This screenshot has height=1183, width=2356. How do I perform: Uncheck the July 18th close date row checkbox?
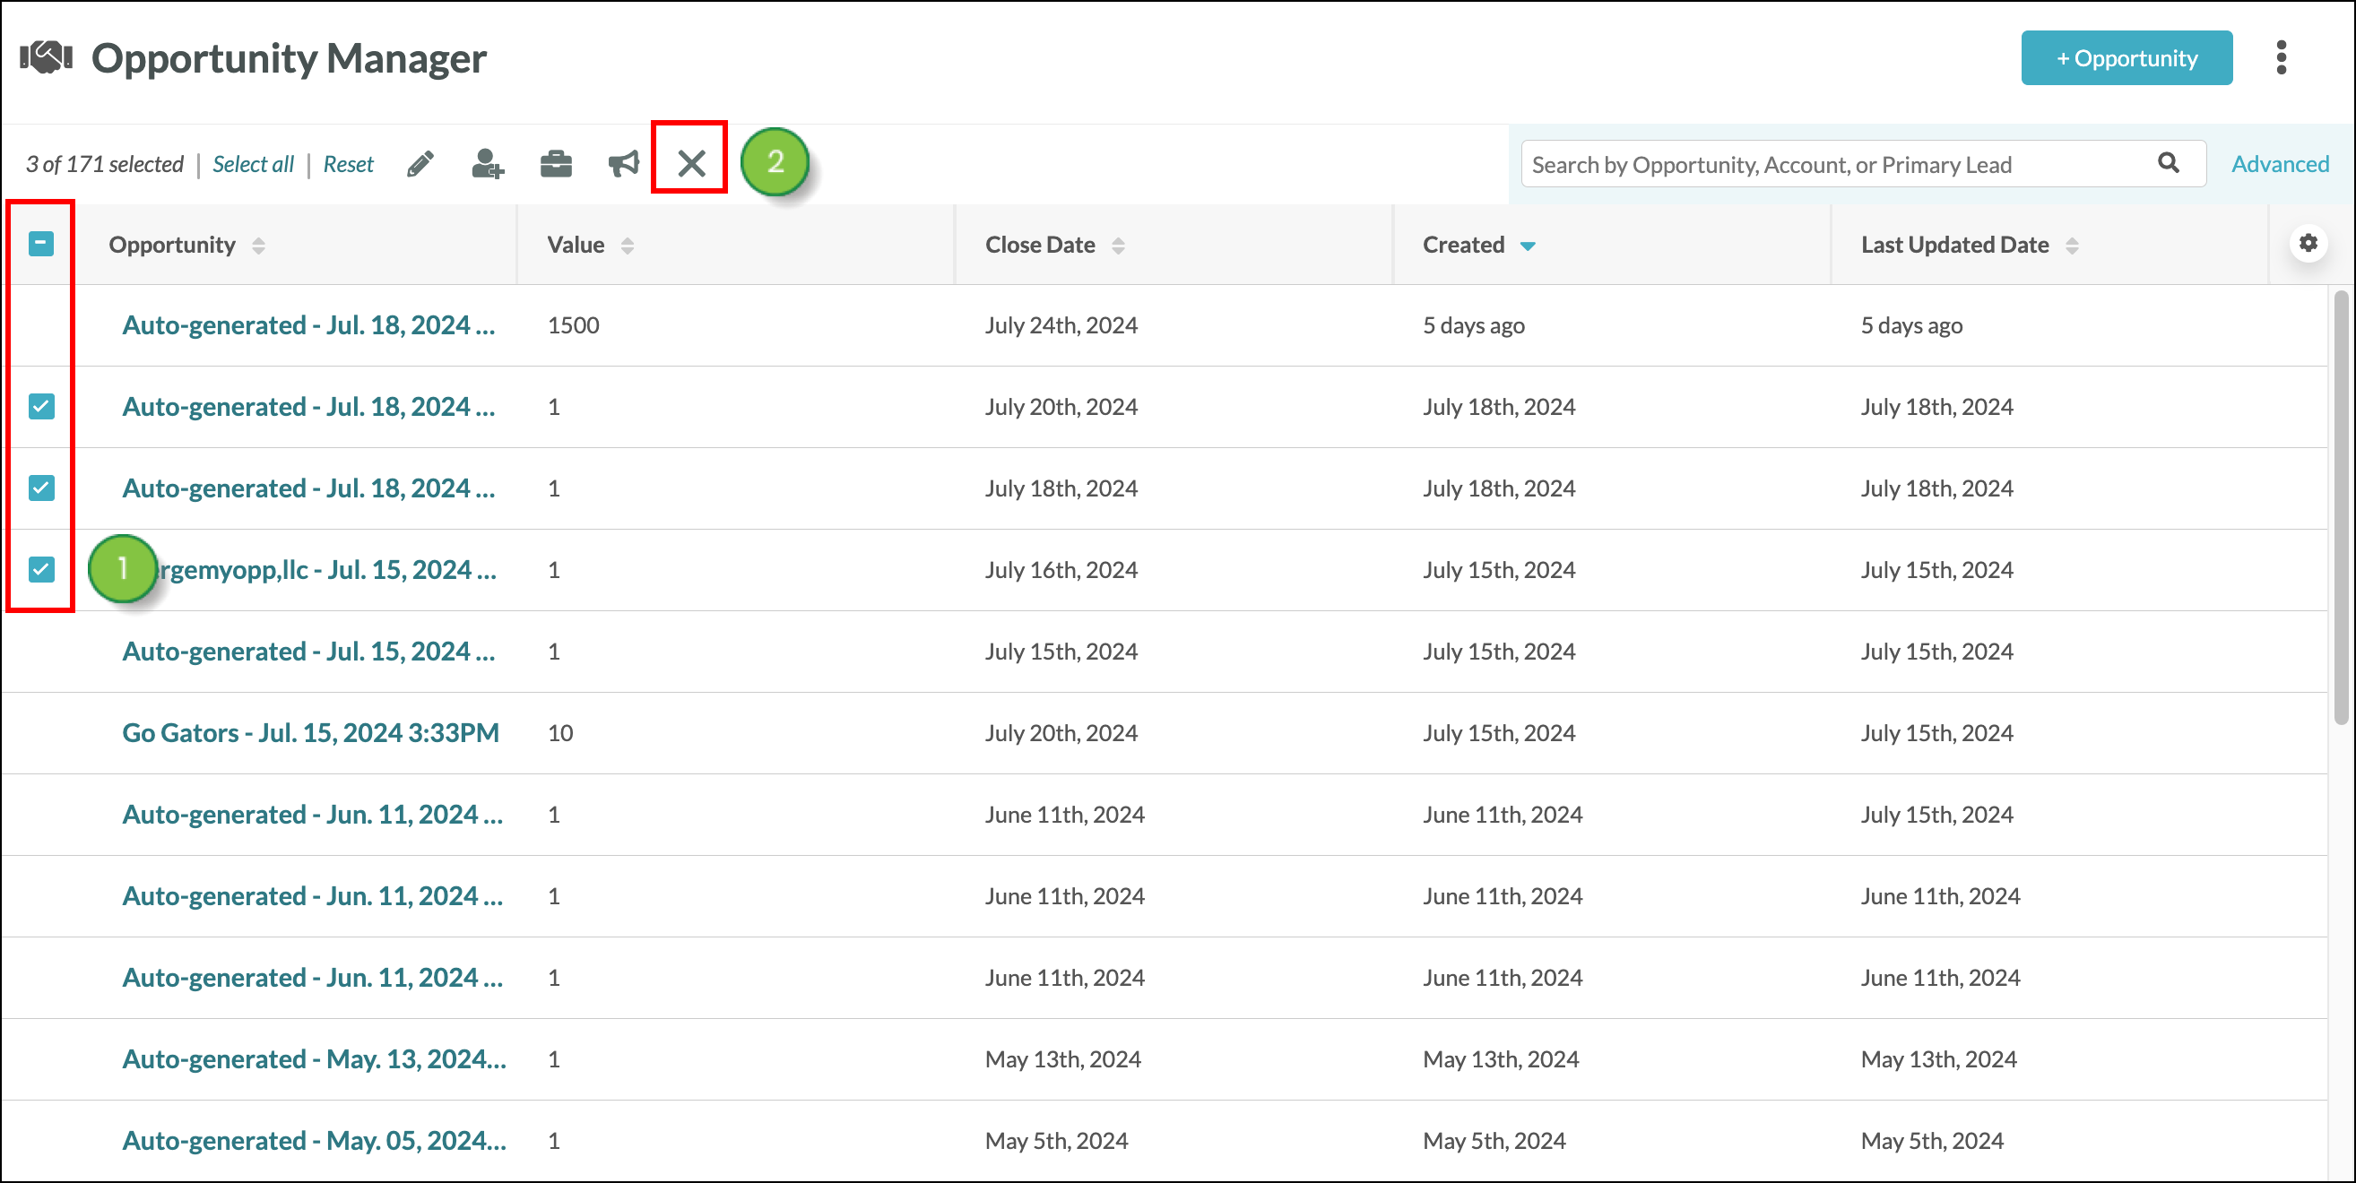point(41,488)
